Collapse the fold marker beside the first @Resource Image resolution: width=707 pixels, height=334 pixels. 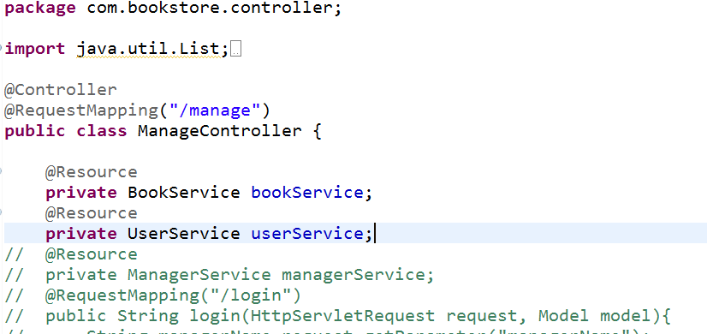pyautogui.click(x=2, y=171)
